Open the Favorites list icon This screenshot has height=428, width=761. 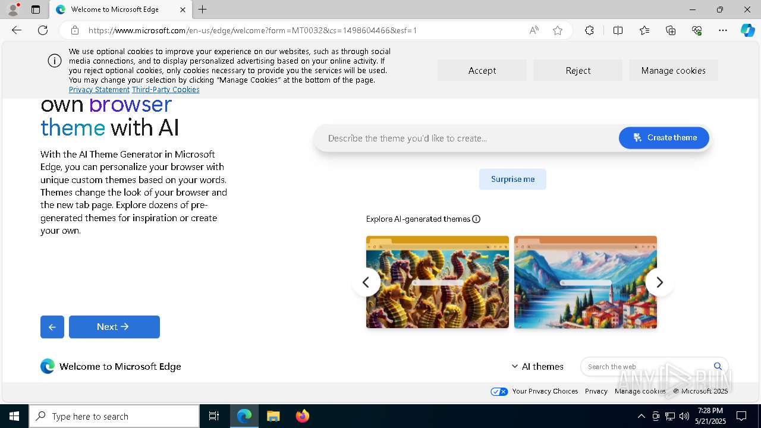click(644, 30)
